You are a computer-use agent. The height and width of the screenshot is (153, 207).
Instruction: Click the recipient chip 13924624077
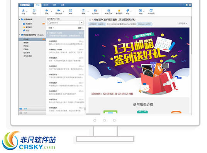(144, 24)
